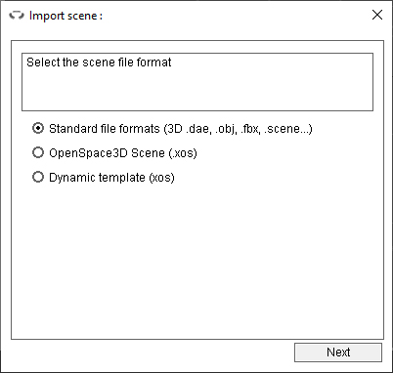Click the "Dynamic template (xos)" label text
The width and height of the screenshot is (393, 373).
tap(111, 178)
